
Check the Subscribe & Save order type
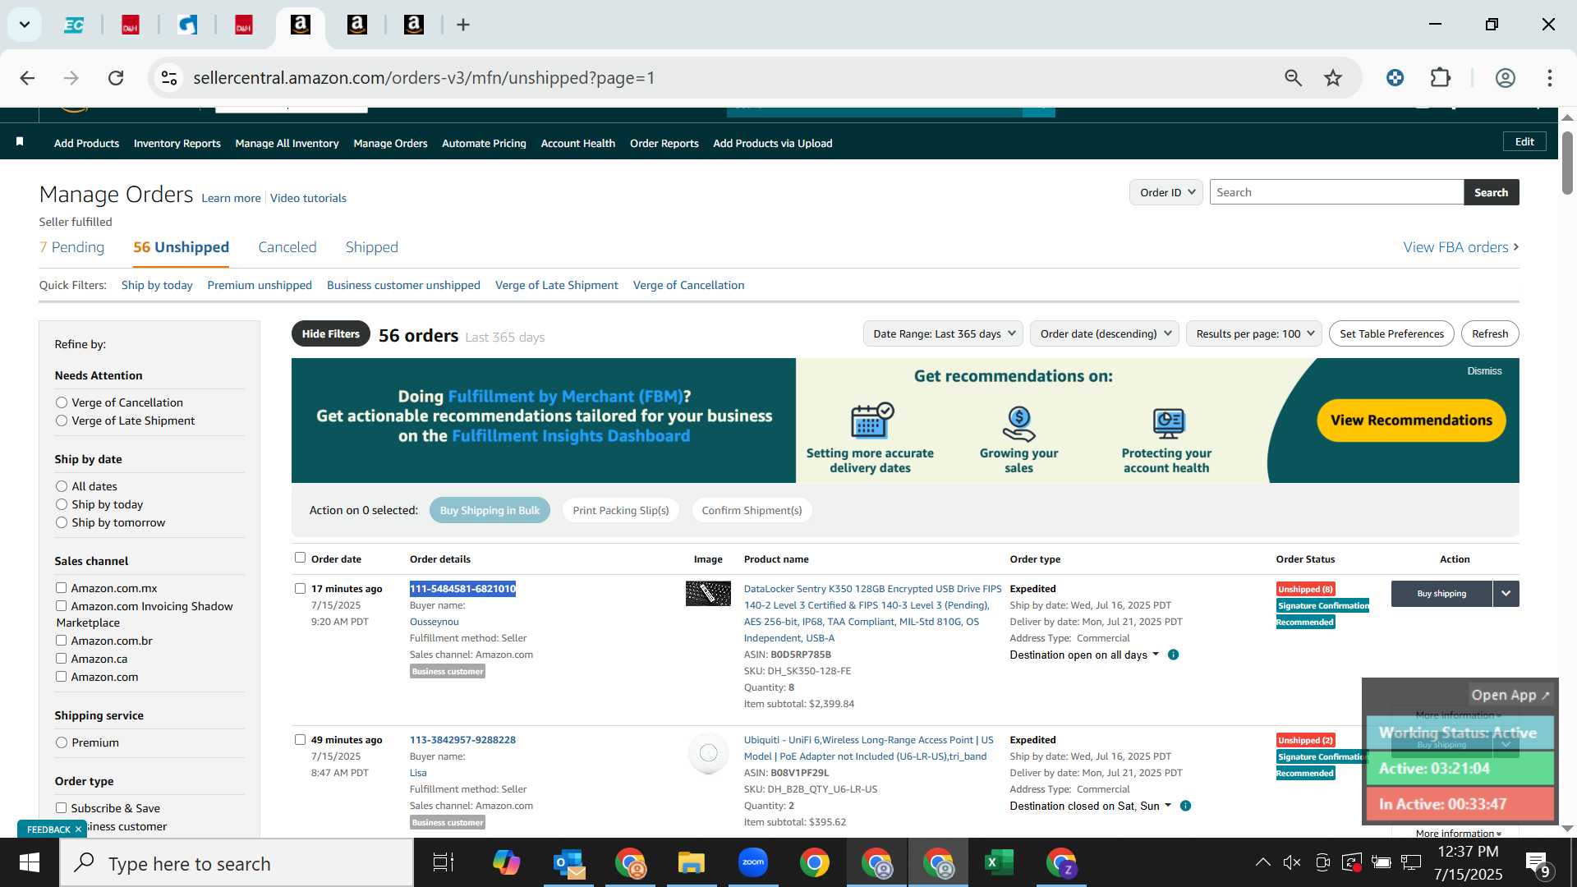(x=61, y=808)
